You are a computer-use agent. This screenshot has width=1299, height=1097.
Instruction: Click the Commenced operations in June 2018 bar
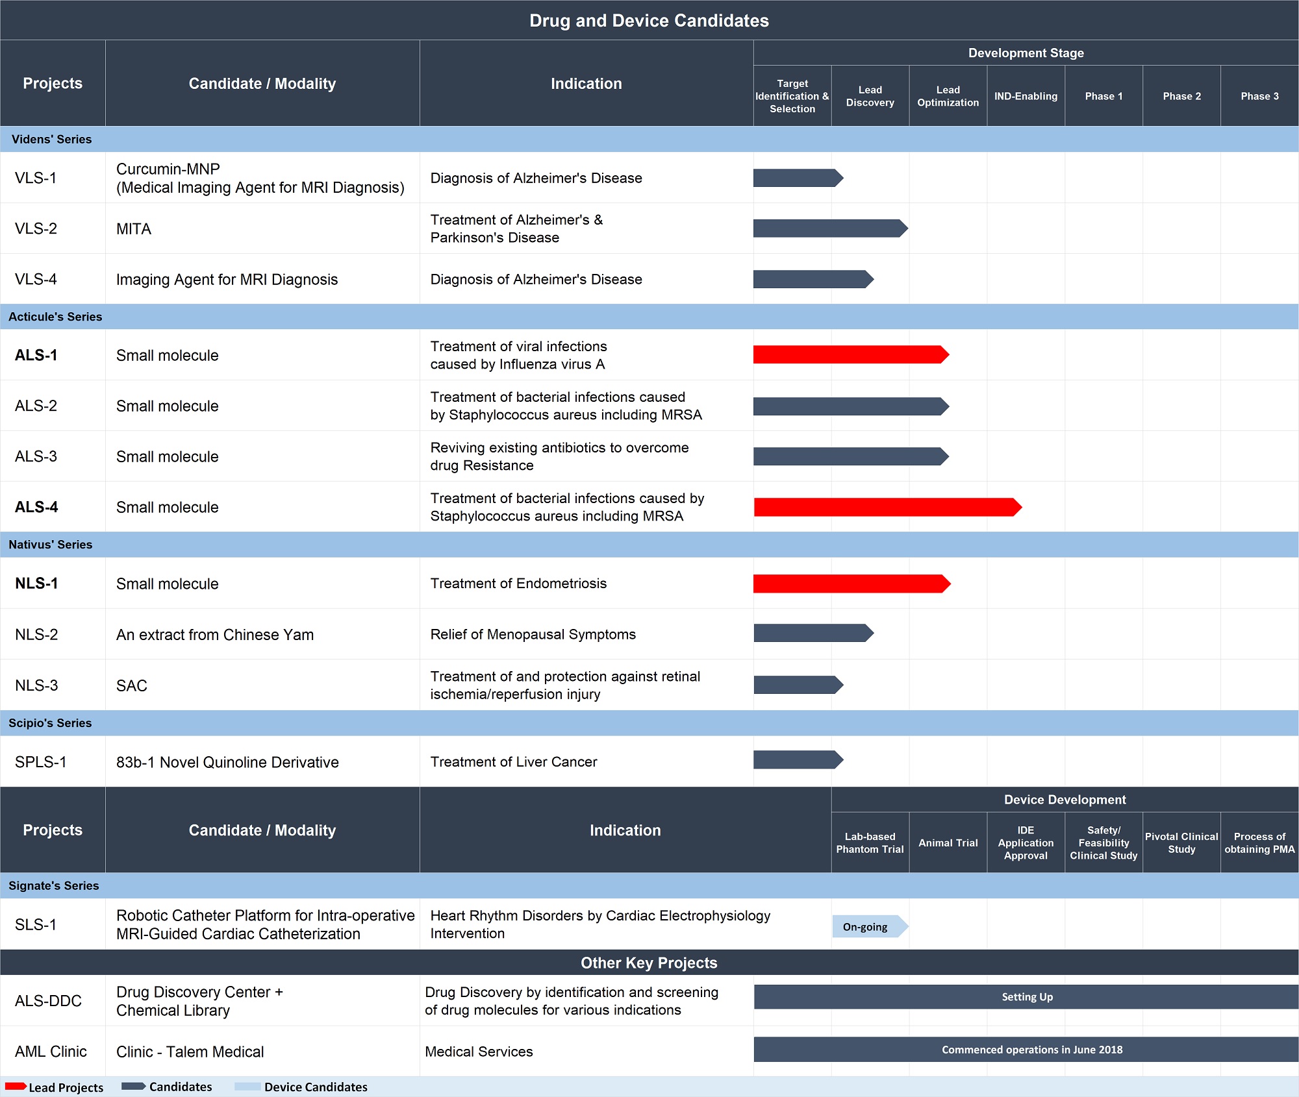click(x=1026, y=1050)
